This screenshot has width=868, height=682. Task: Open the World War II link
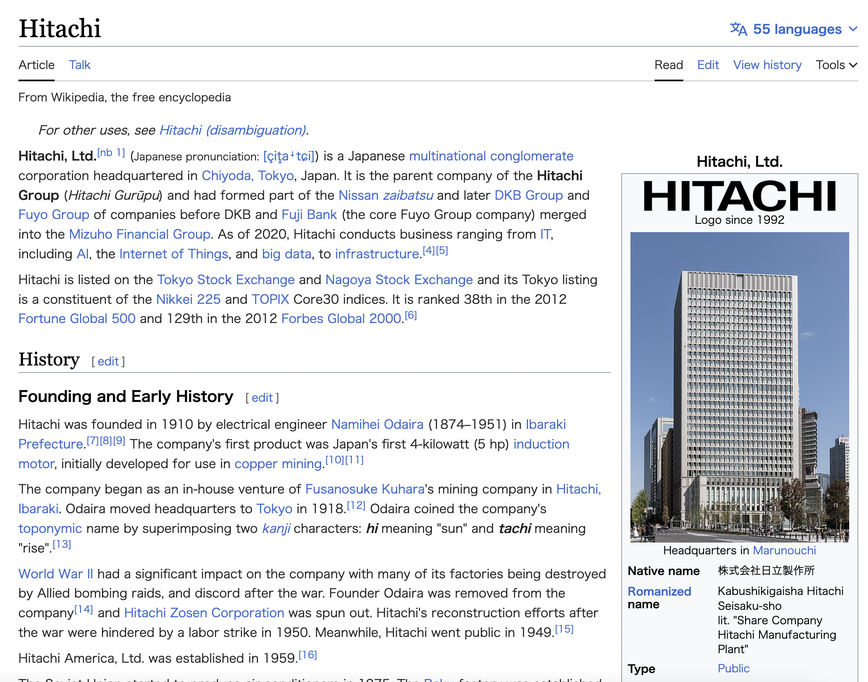click(56, 574)
